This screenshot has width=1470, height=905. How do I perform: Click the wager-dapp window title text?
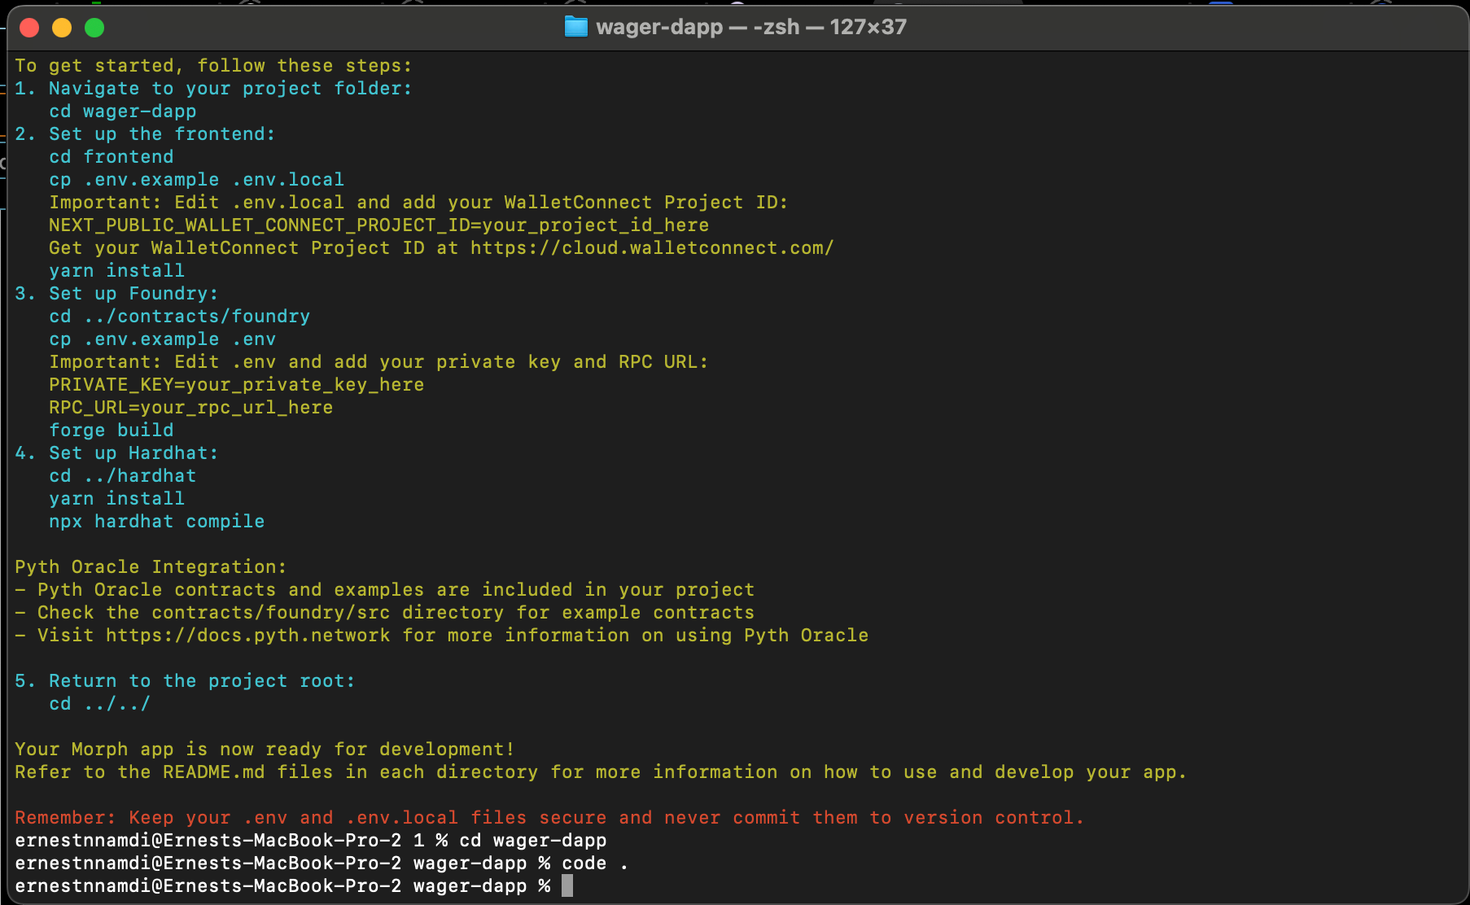(x=750, y=27)
